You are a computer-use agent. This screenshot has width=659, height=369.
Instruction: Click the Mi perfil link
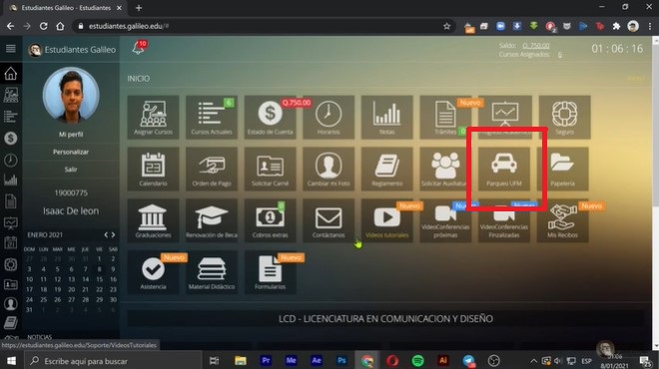[x=71, y=135]
